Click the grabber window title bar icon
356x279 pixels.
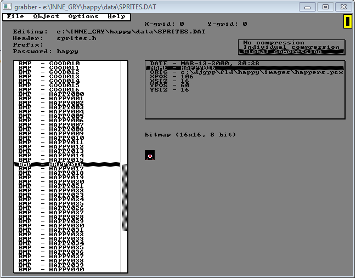7,7
